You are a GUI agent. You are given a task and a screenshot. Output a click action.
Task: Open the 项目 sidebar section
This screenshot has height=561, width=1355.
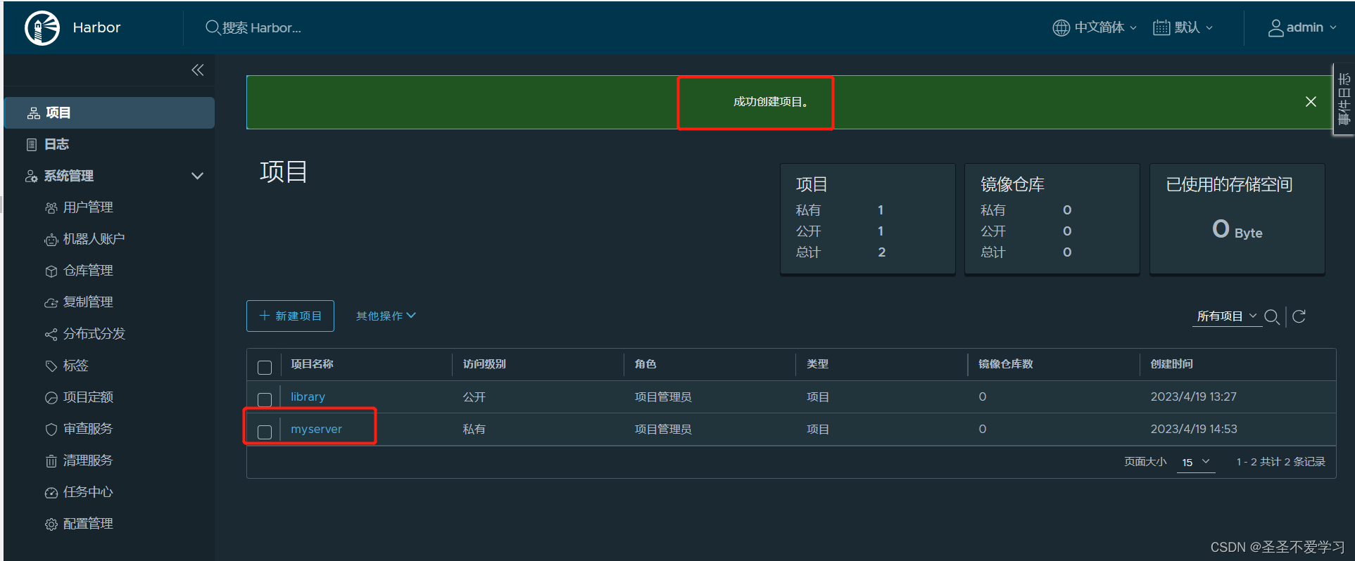(110, 112)
